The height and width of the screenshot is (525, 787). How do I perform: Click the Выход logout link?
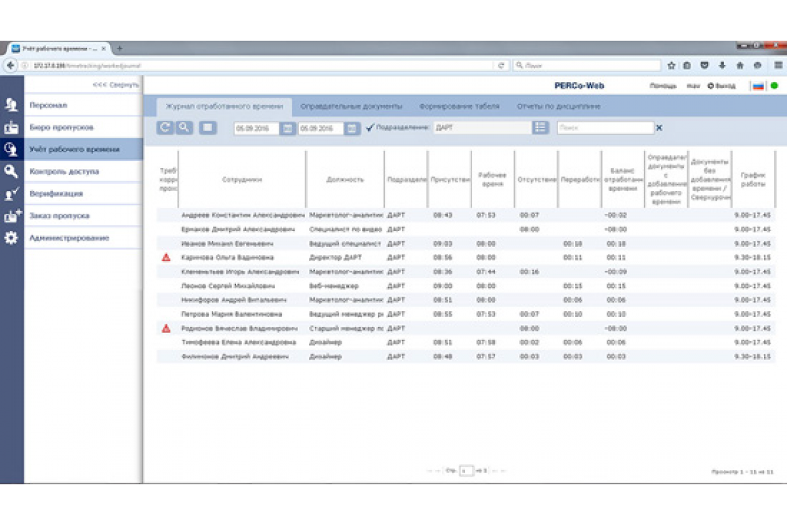pyautogui.click(x=721, y=86)
